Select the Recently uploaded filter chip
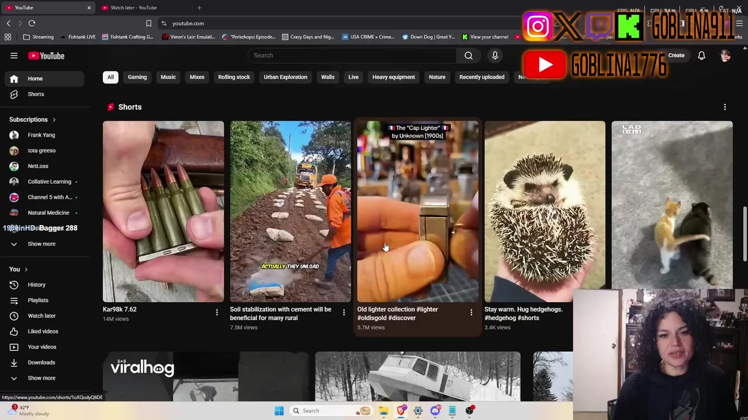748x420 pixels. pyautogui.click(x=482, y=77)
